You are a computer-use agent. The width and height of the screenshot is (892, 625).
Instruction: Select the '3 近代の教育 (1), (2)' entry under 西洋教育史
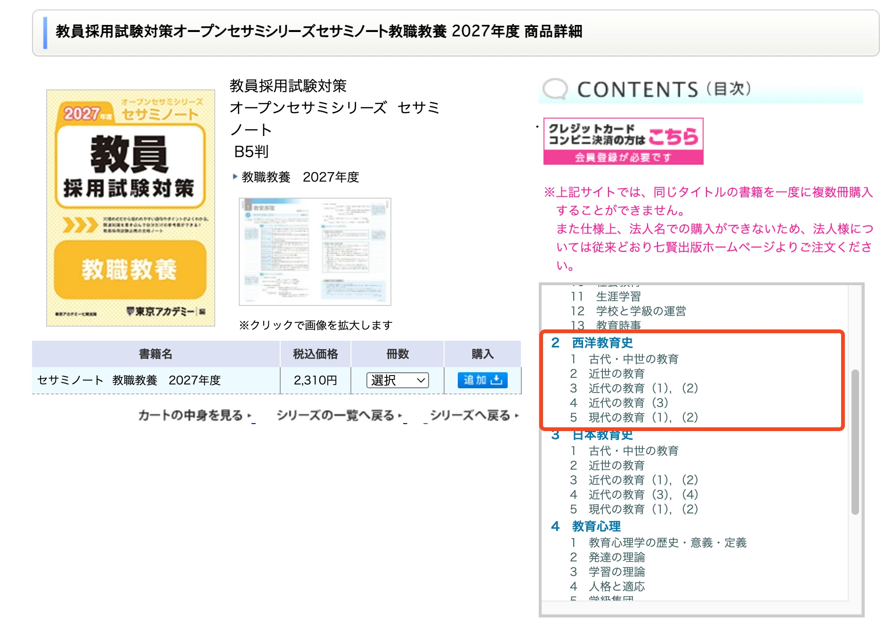(634, 388)
